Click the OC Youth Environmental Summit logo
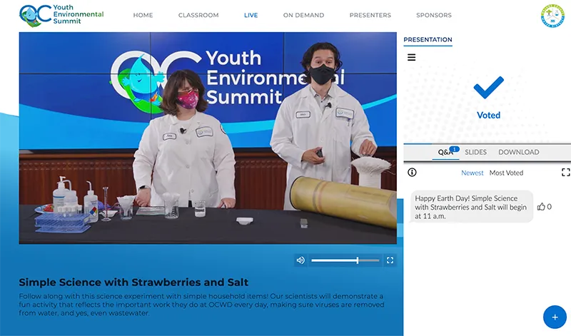This screenshot has height=336, width=571. (61, 15)
